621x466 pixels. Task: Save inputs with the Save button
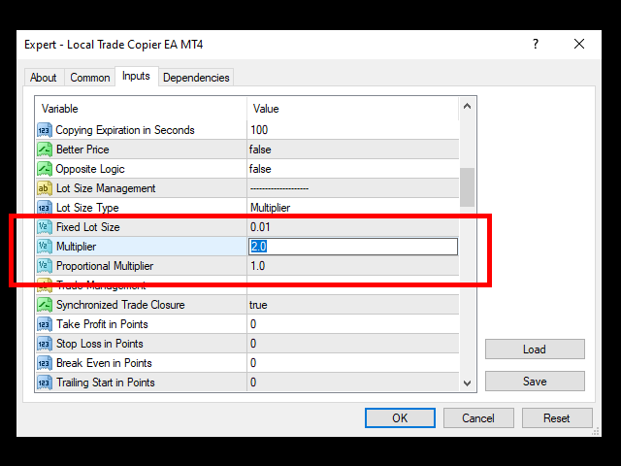(535, 382)
